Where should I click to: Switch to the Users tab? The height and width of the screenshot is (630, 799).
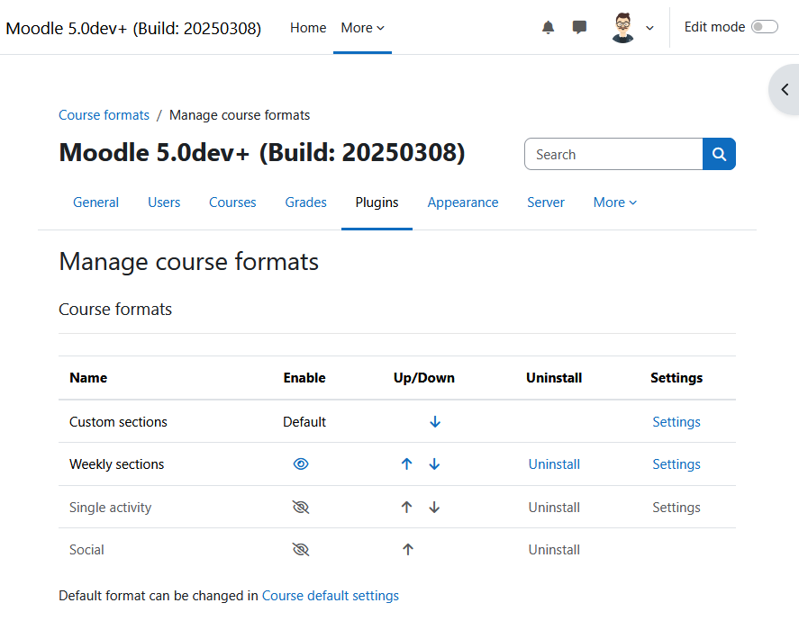tap(164, 202)
